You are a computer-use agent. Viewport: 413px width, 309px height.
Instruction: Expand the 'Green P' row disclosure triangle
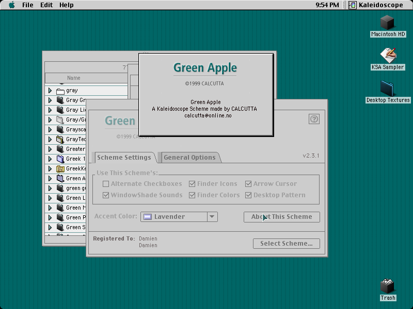(50, 217)
